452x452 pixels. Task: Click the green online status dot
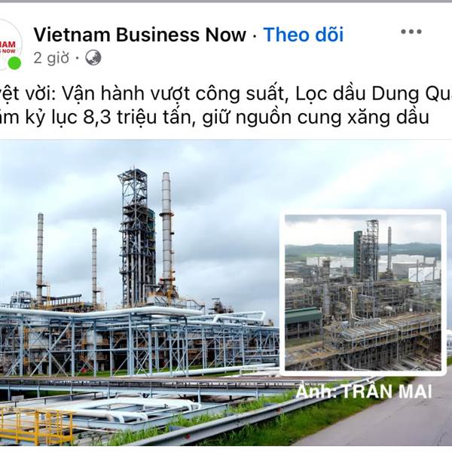pyautogui.click(x=14, y=63)
